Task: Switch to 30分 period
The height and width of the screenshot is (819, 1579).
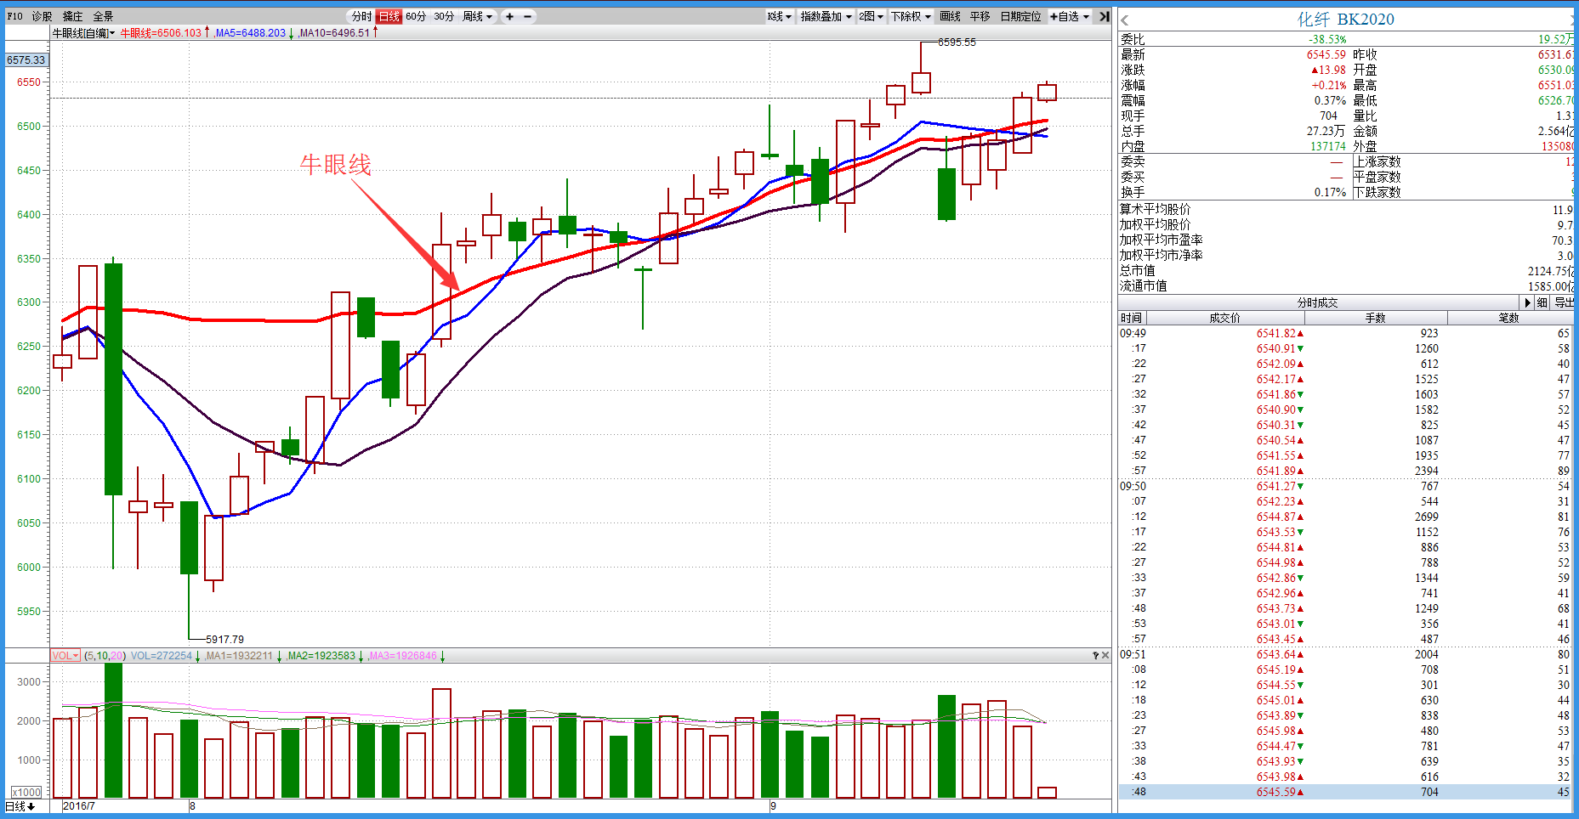Action: pos(444,16)
